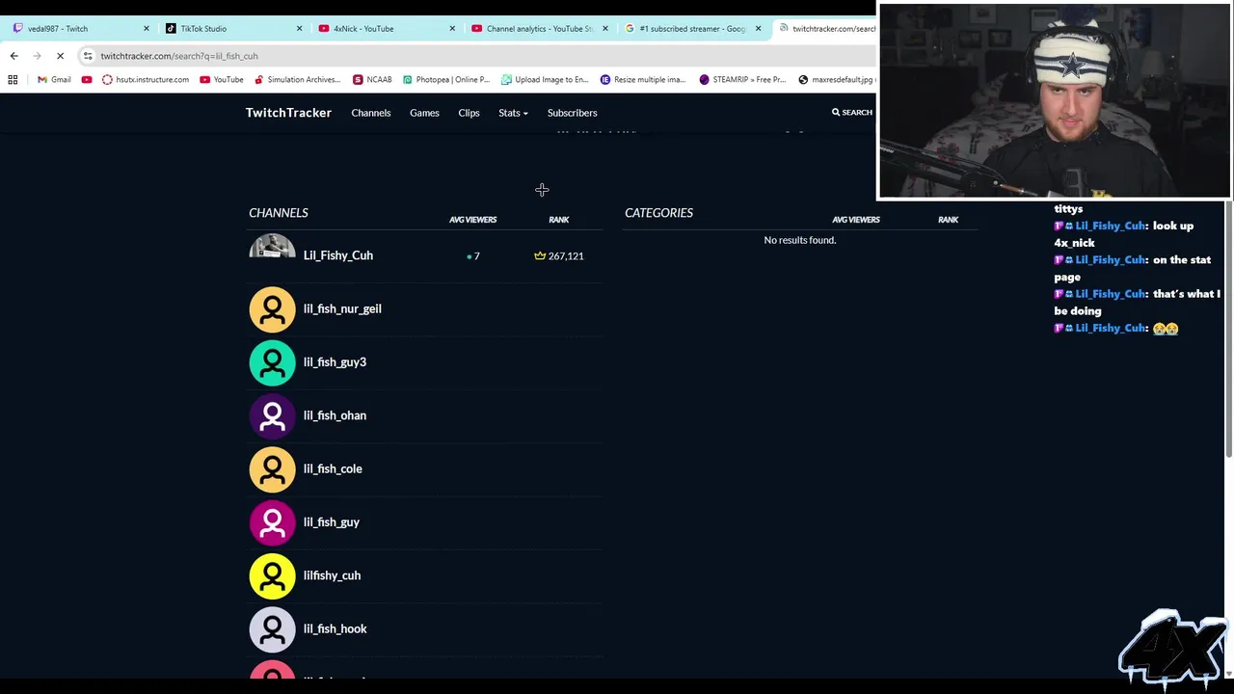Click the SEARCH magnifier button
The height and width of the screenshot is (694, 1234).
[x=852, y=113]
